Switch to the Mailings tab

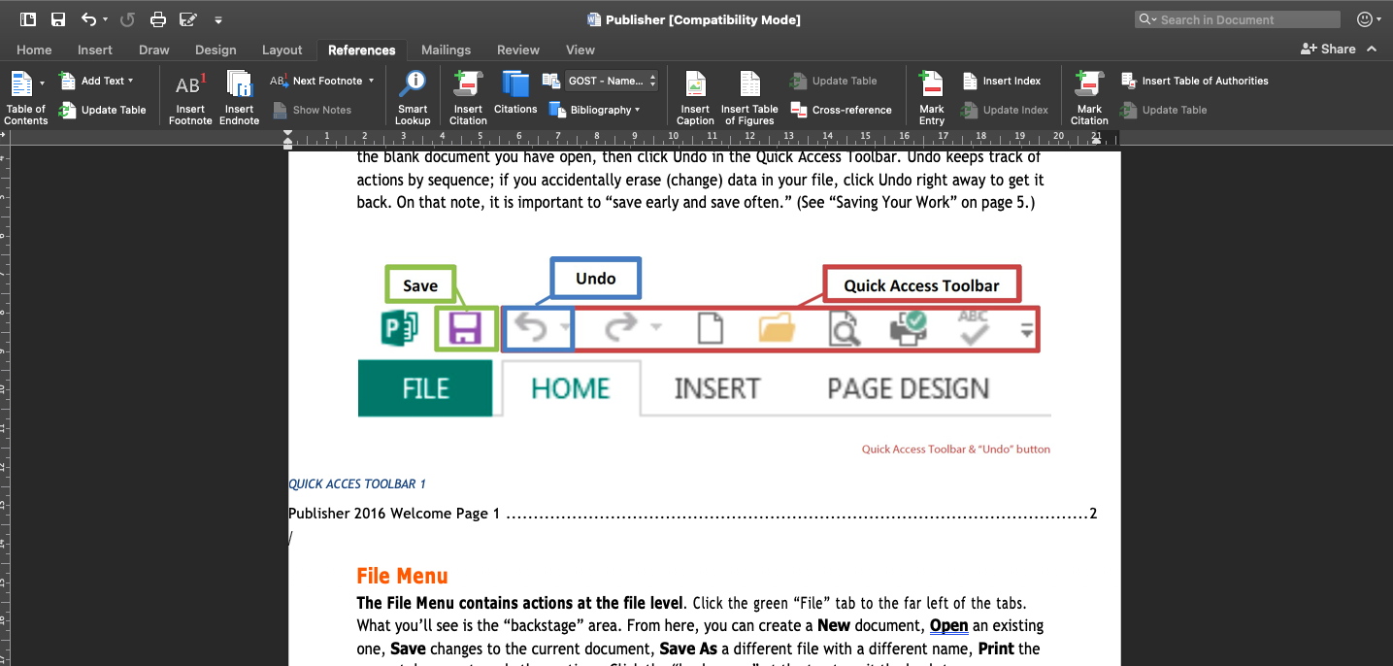point(447,50)
